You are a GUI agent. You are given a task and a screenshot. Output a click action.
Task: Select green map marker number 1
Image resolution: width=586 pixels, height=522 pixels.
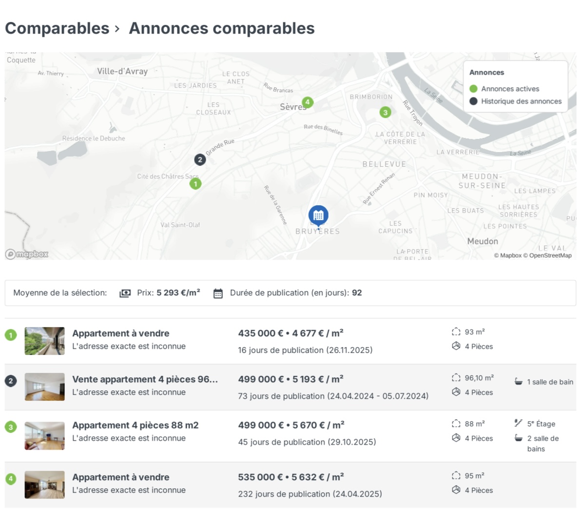(195, 184)
